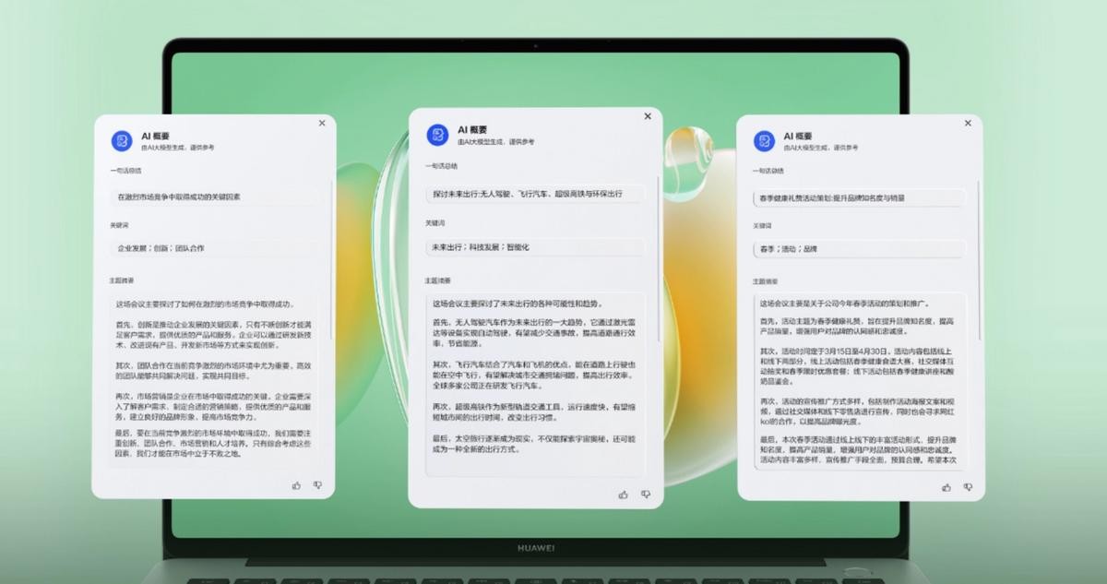Close the market competition AI 概要 panel
The image size is (1107, 584).
pyautogui.click(x=322, y=123)
